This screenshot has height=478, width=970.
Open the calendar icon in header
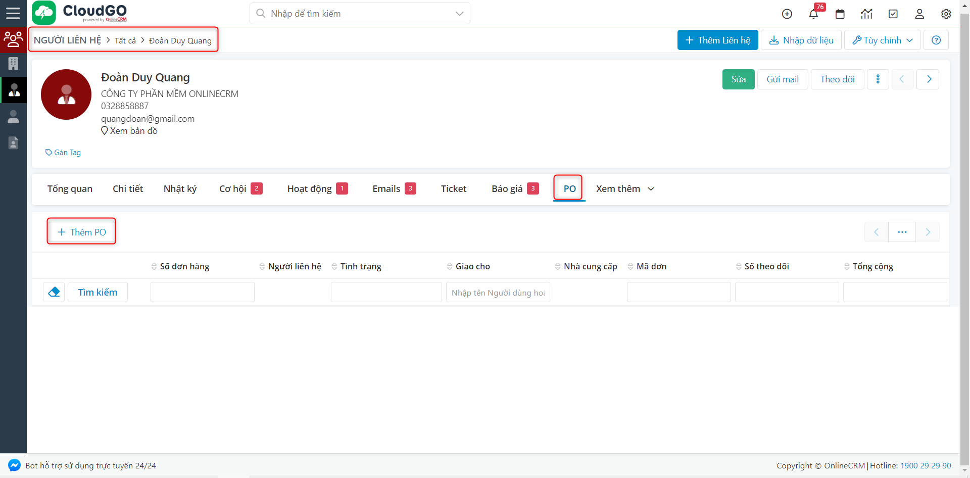pos(840,14)
